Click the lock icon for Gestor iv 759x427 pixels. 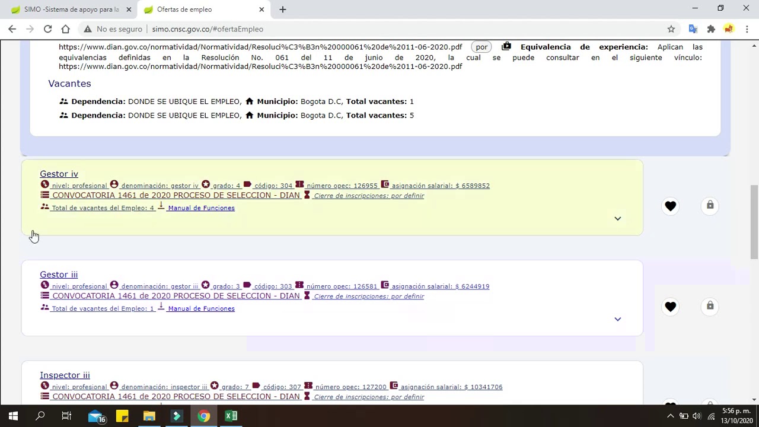click(710, 205)
